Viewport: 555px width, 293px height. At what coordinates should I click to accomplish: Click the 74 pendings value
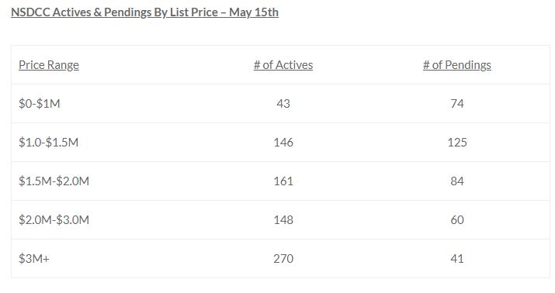coord(457,104)
